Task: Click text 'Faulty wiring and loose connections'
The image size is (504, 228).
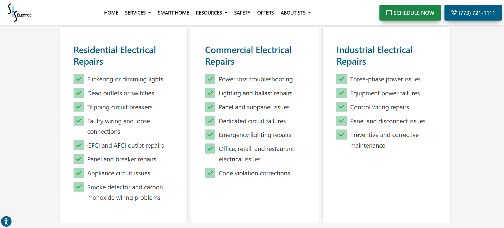Action: coord(119,126)
